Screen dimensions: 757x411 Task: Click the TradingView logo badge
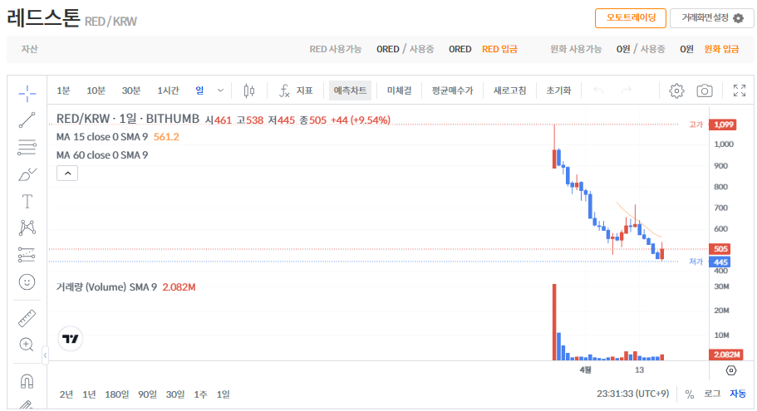click(71, 339)
